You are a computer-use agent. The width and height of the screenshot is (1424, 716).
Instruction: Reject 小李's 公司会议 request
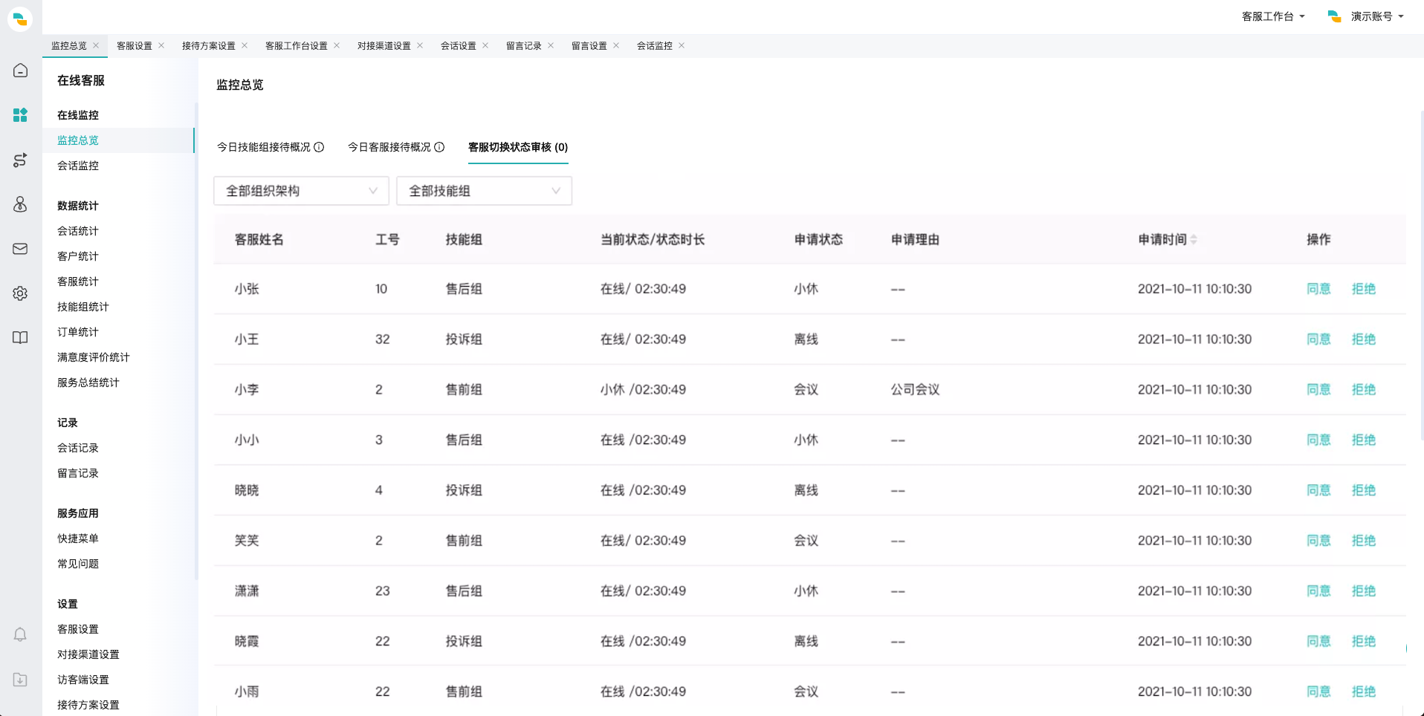click(x=1363, y=390)
